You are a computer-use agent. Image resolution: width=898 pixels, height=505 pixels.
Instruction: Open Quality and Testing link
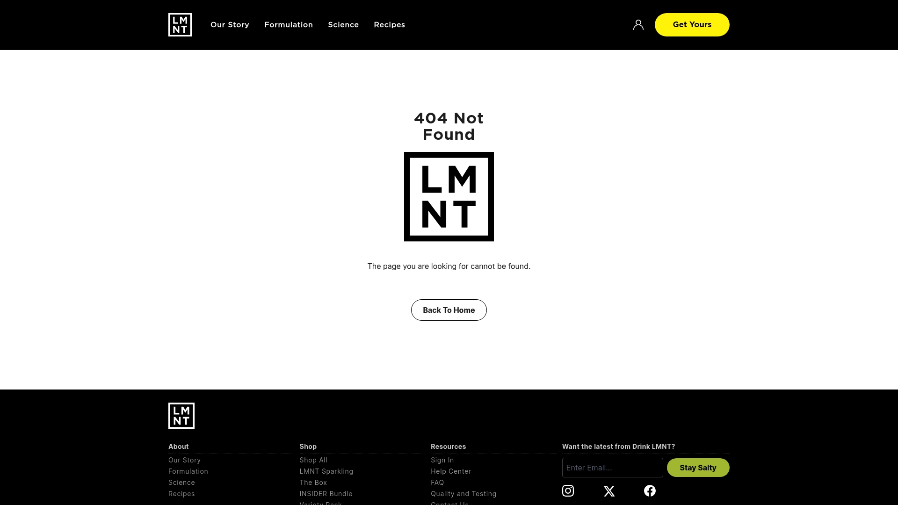463,494
